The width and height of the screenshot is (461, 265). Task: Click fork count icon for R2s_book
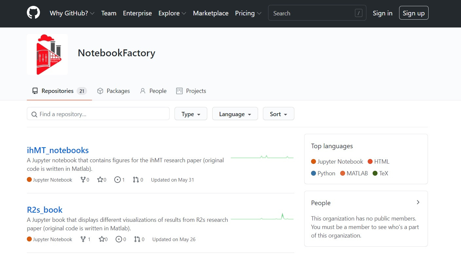click(85, 239)
